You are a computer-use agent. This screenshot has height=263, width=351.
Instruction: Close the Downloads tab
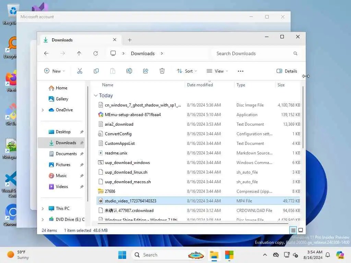point(114,40)
